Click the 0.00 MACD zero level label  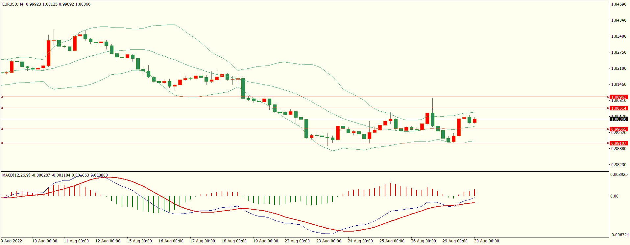point(614,196)
